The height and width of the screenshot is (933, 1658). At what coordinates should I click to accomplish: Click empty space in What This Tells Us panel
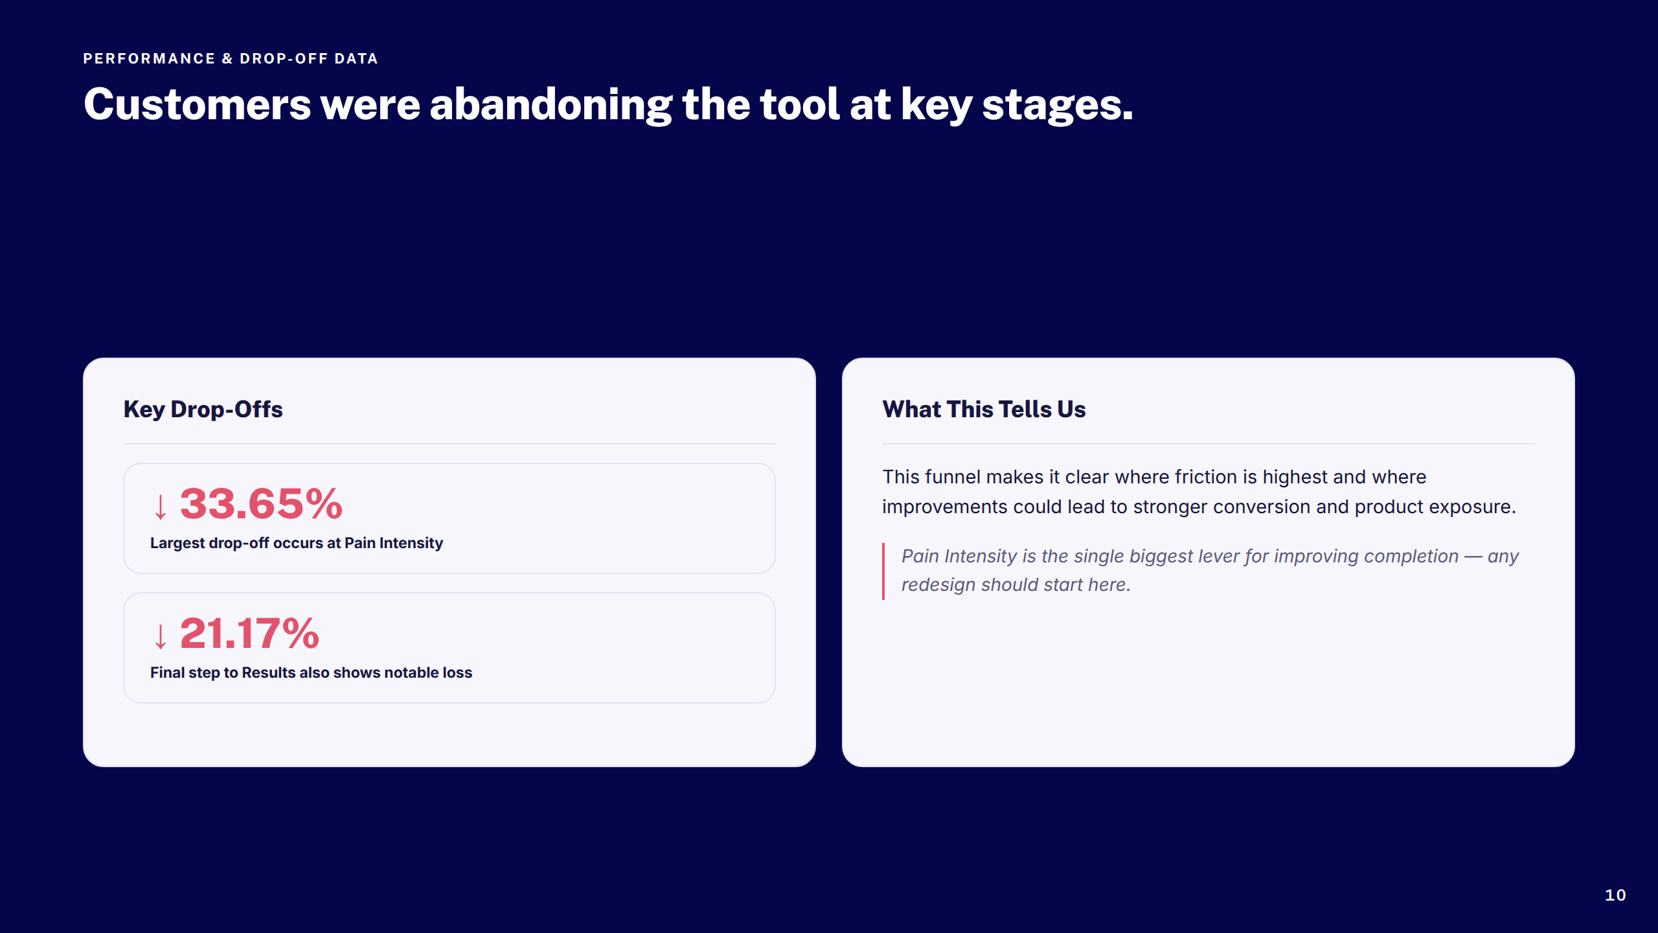coord(1209,687)
